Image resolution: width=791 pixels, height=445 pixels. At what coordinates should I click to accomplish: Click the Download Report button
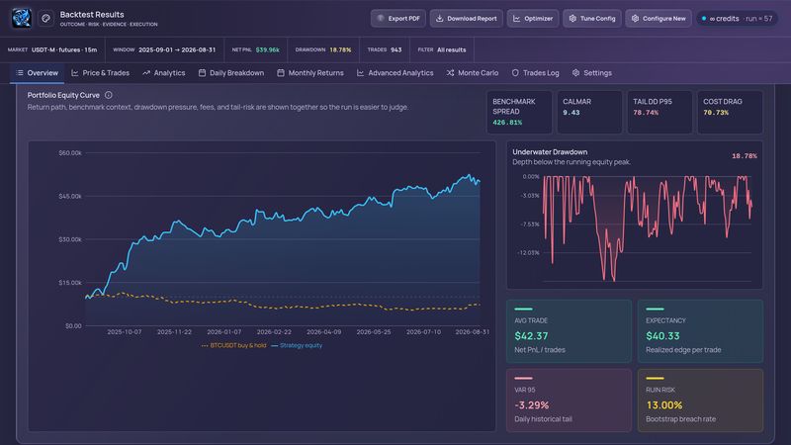pyautogui.click(x=466, y=18)
